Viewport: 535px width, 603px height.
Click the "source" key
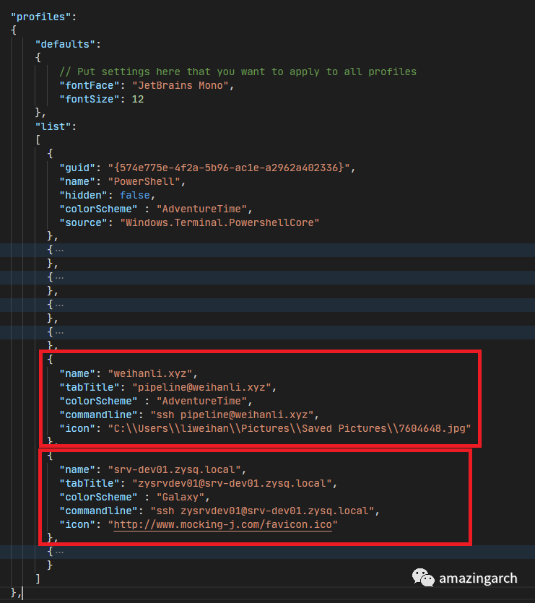point(84,222)
